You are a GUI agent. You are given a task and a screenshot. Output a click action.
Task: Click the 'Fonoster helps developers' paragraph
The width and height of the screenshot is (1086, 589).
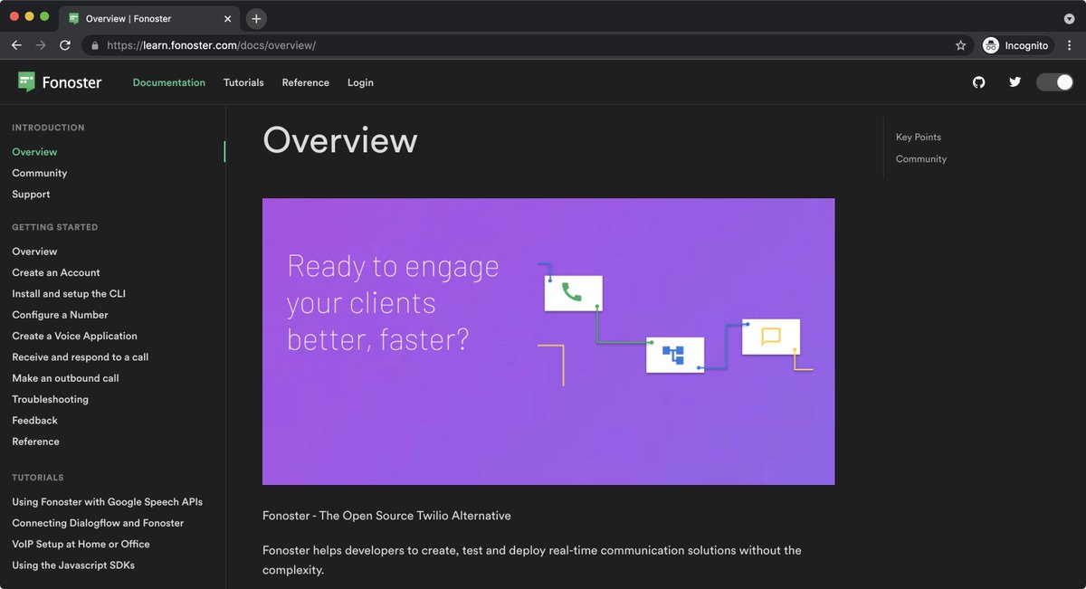point(532,560)
